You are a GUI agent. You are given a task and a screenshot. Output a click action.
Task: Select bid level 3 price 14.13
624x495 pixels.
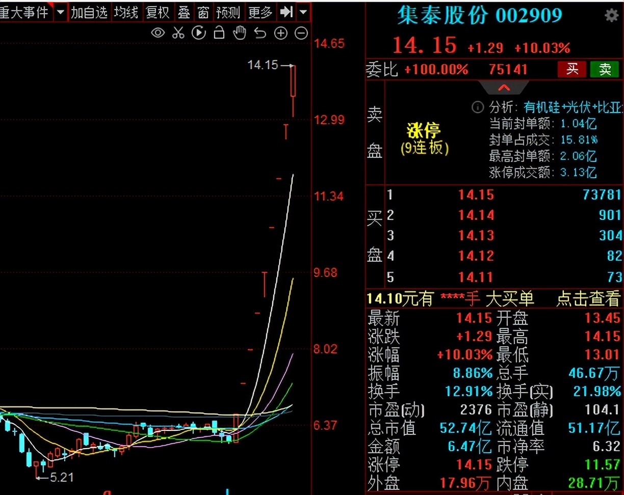point(476,235)
